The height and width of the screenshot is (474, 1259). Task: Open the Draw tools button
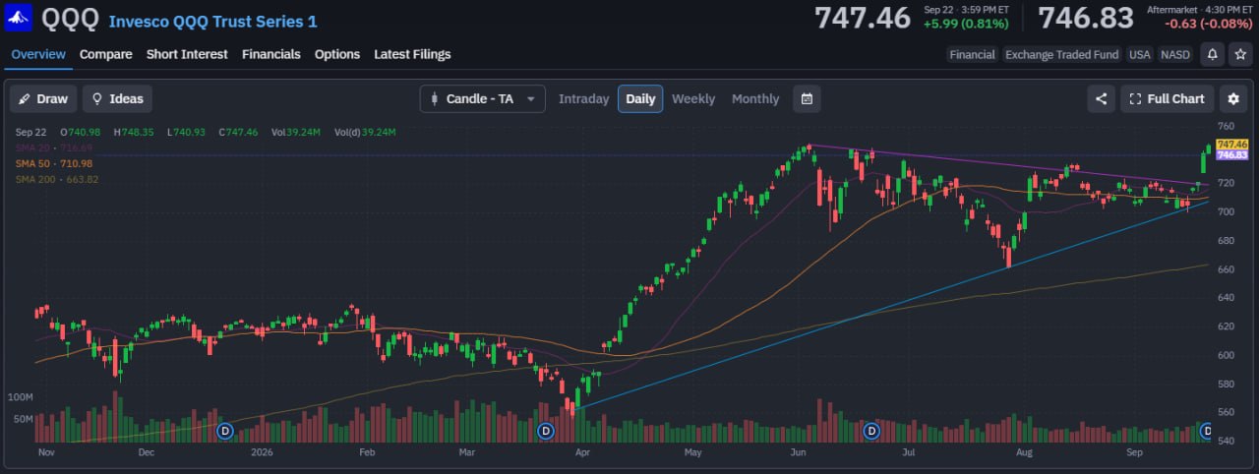pyautogui.click(x=43, y=98)
